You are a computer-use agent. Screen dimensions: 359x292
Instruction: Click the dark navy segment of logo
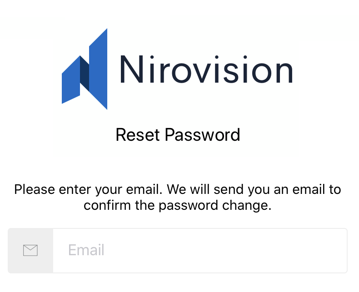coord(85,74)
